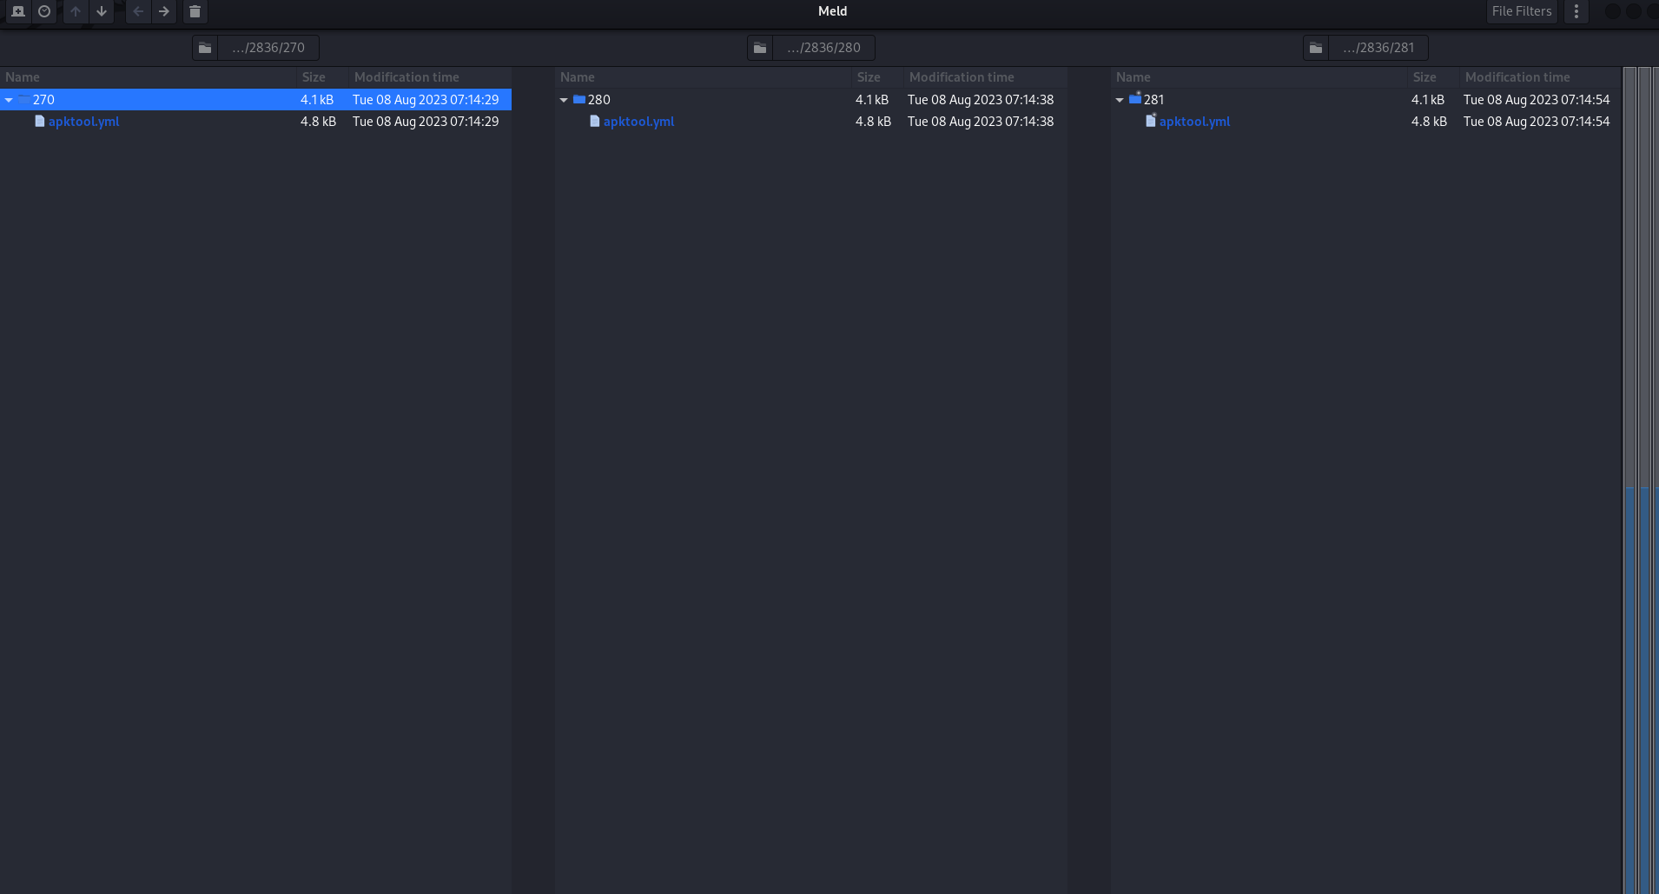Collapse the 280 folder tree

click(564, 99)
